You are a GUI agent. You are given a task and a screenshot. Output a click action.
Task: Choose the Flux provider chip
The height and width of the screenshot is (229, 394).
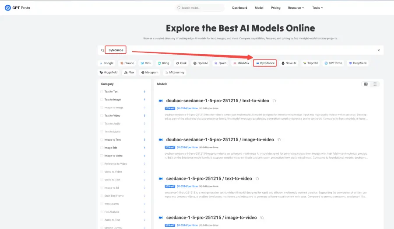click(x=129, y=72)
